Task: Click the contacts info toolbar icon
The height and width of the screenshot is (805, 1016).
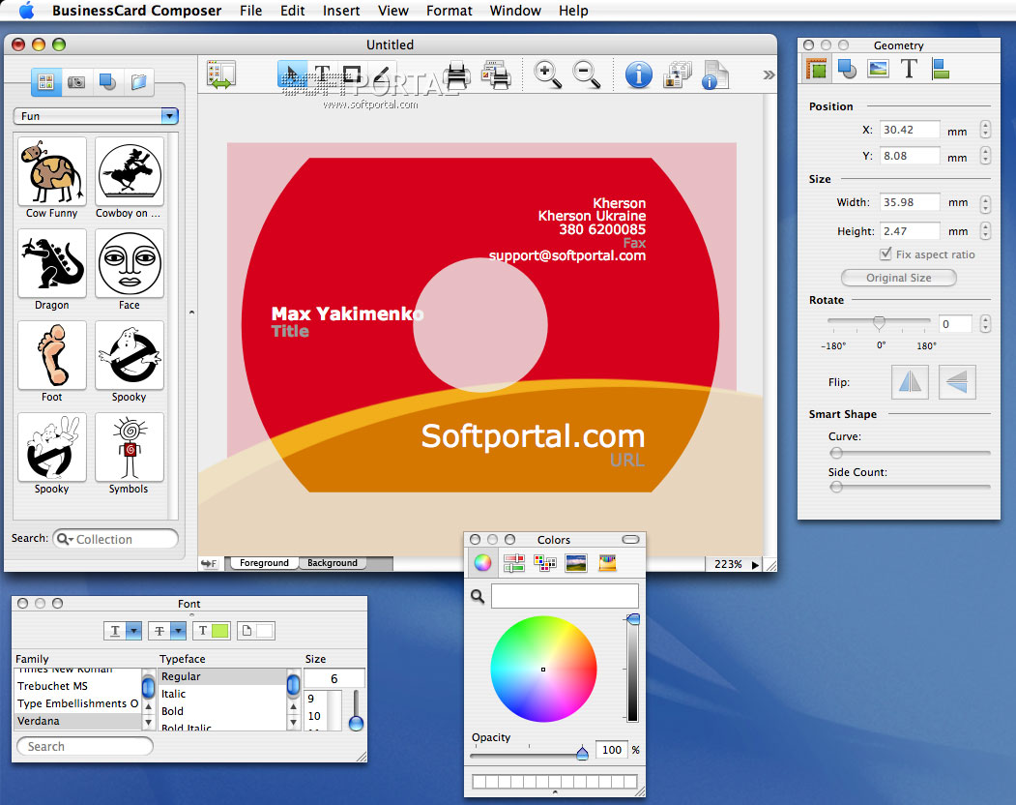Action: 678,75
